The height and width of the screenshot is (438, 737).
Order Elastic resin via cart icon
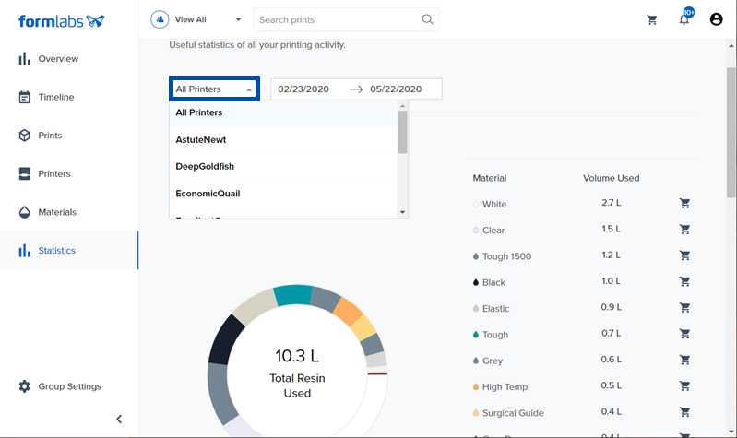pyautogui.click(x=684, y=307)
